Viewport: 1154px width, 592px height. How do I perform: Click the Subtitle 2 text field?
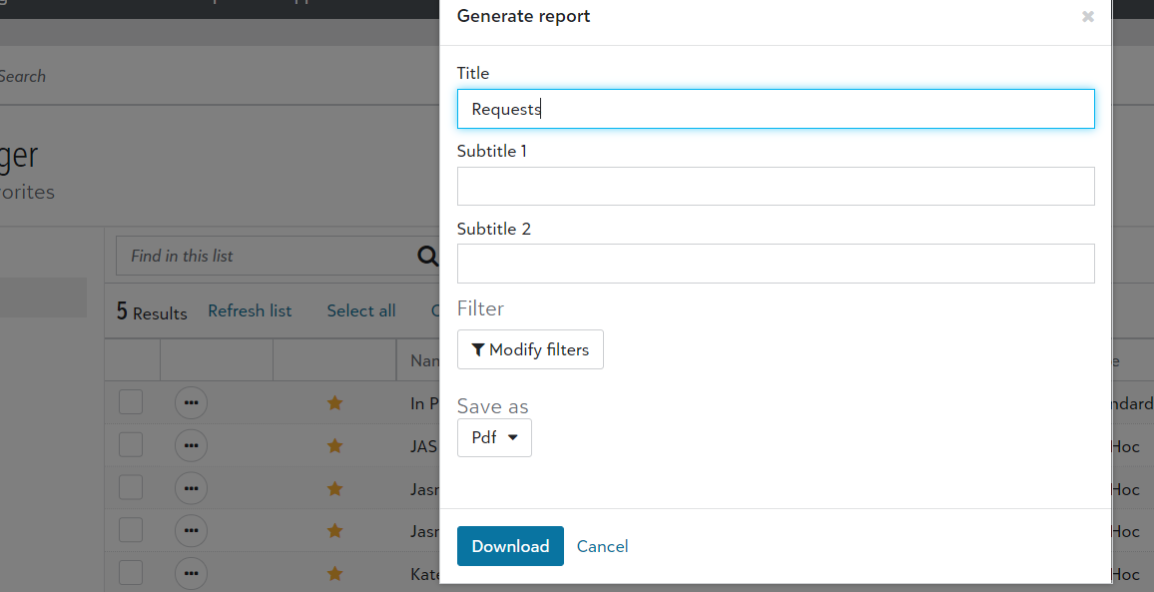tap(775, 264)
